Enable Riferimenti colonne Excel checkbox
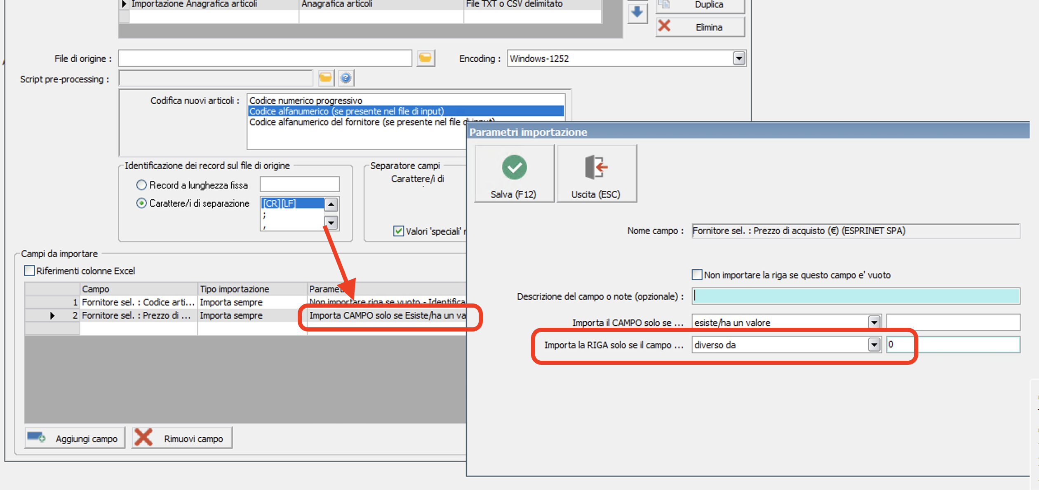This screenshot has width=1039, height=490. coord(30,271)
